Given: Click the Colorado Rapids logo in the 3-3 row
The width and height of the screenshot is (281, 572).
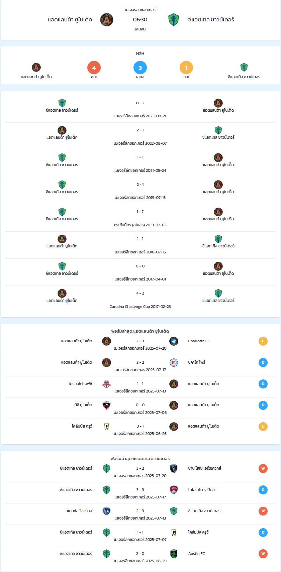Looking at the screenshot, I should [174, 490].
